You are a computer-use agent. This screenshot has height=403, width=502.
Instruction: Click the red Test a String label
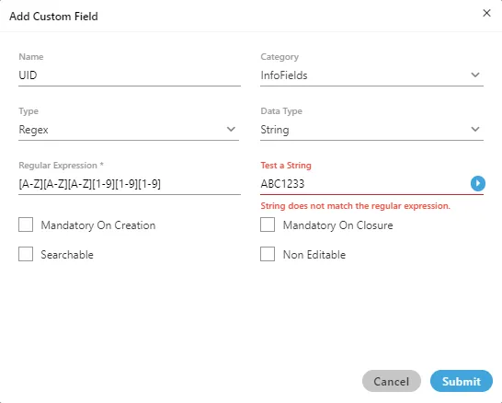click(286, 166)
